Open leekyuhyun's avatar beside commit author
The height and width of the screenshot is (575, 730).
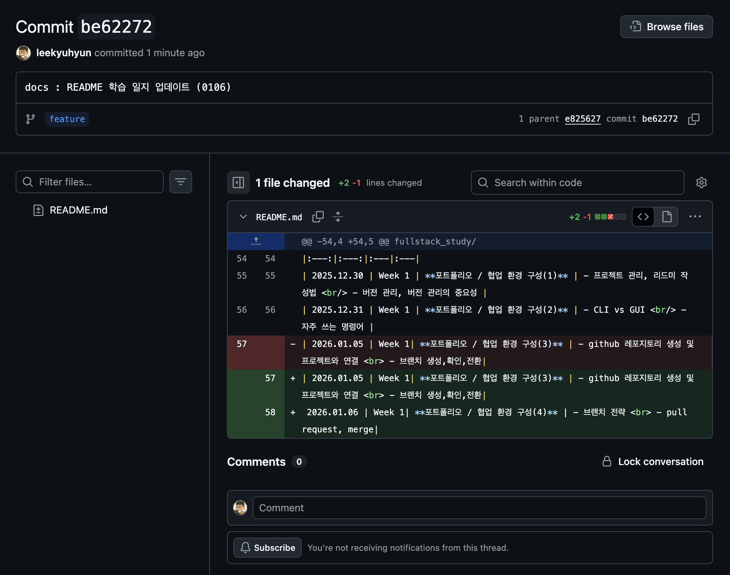coord(23,53)
